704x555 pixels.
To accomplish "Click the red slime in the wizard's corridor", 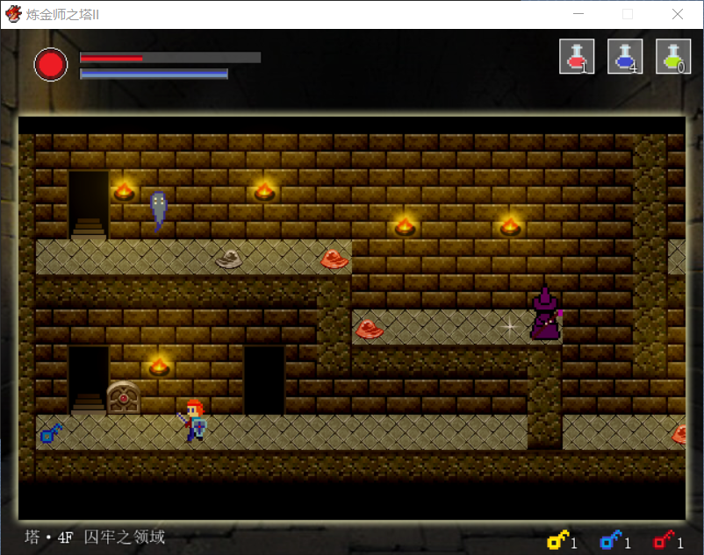I will tap(370, 329).
